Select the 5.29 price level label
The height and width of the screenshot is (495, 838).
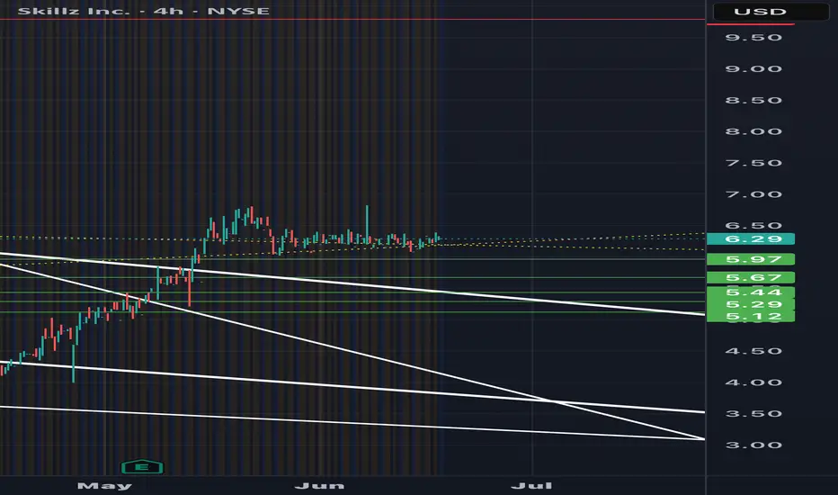[751, 304]
